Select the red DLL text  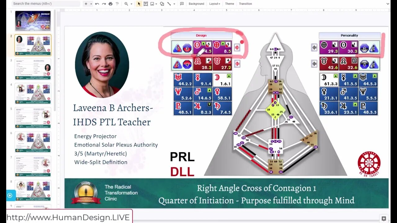182,172
